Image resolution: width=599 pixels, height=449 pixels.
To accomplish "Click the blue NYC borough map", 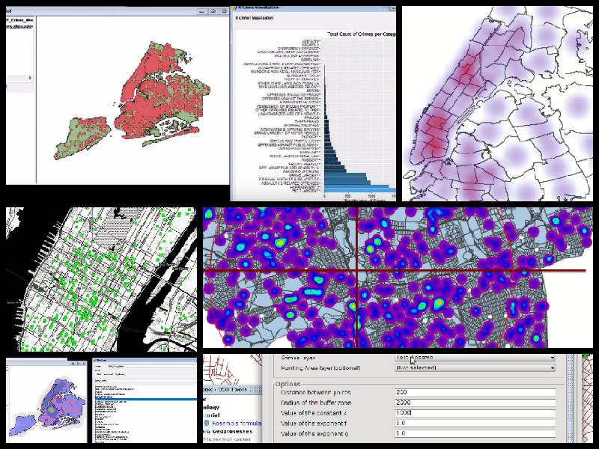I will click(46, 400).
